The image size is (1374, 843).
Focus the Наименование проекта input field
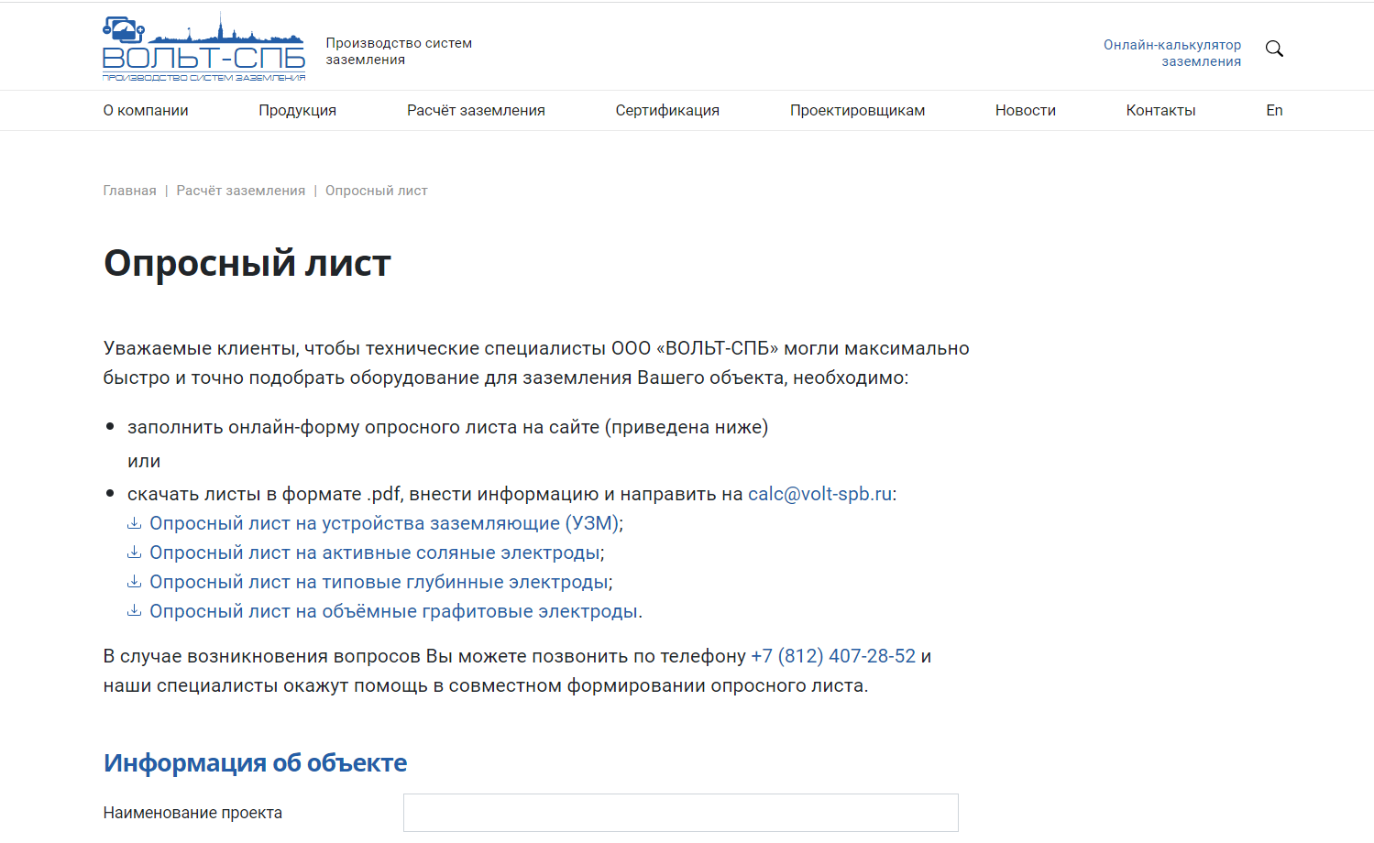(x=681, y=813)
